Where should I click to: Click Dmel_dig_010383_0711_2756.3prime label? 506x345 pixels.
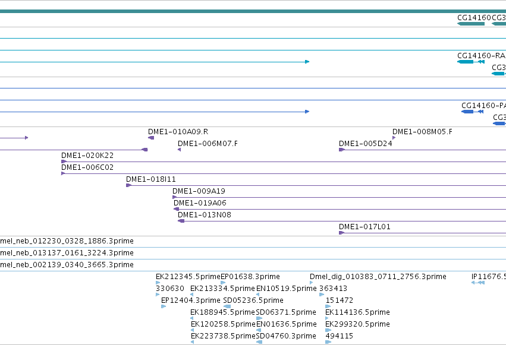[x=378, y=277]
